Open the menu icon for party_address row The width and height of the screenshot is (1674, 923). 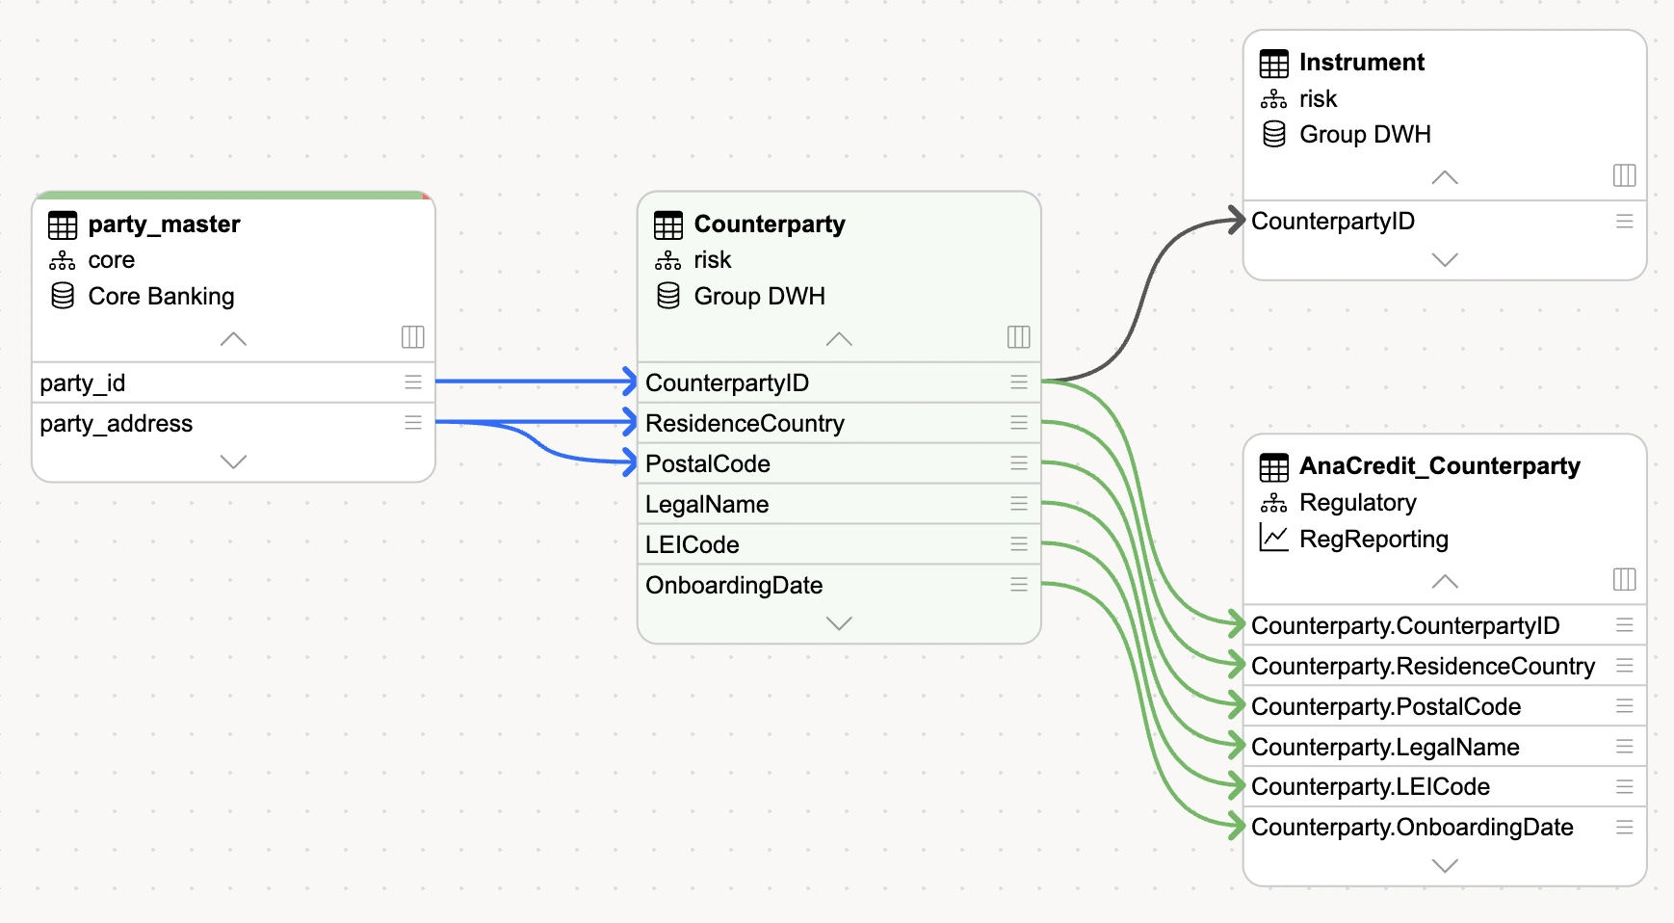pos(413,423)
